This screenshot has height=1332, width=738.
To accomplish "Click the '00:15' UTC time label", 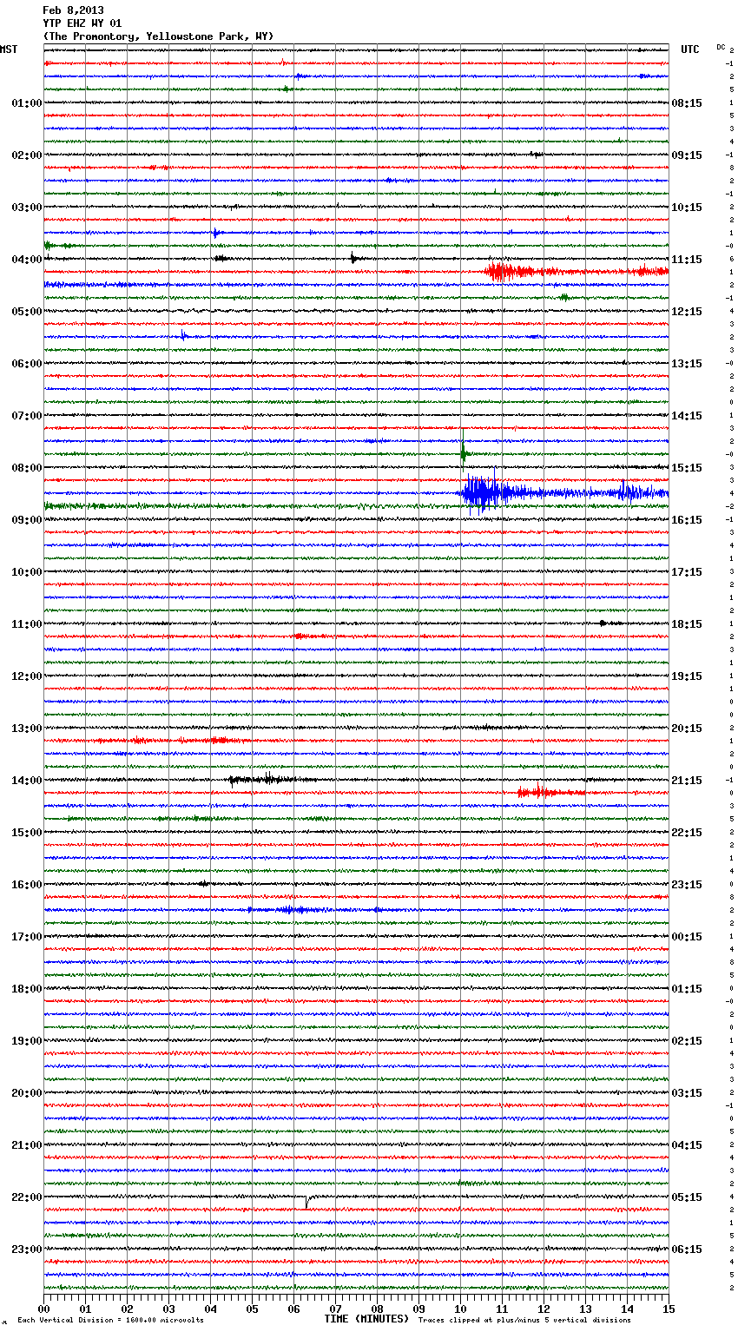I will (687, 937).
